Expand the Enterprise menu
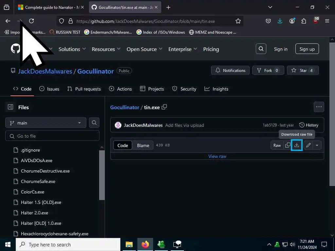Viewport: 335px width, 251px height. pos(183,49)
